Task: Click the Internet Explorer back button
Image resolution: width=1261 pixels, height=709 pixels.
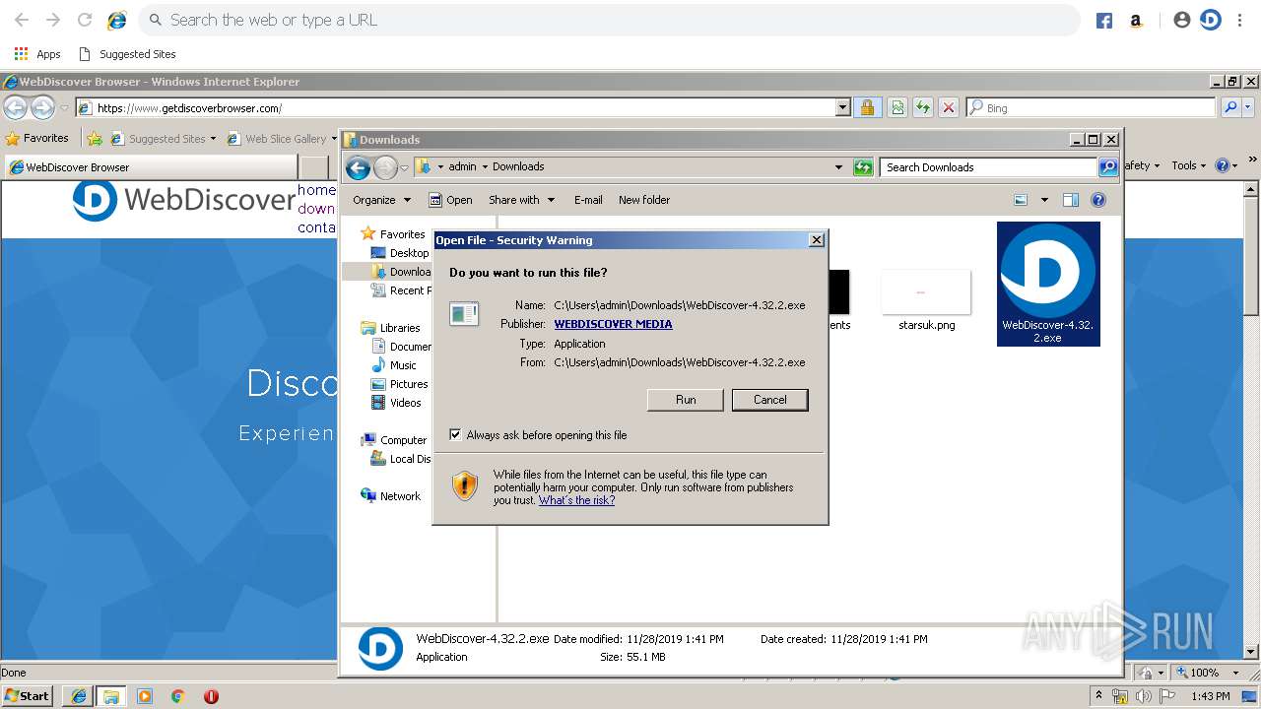Action: point(15,107)
